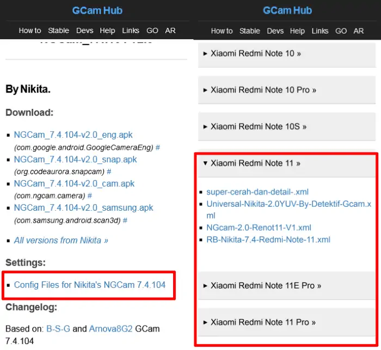Expand Xiaomi Redmi Note 10 section
The width and height of the screenshot is (381, 350).
pyautogui.click(x=287, y=54)
